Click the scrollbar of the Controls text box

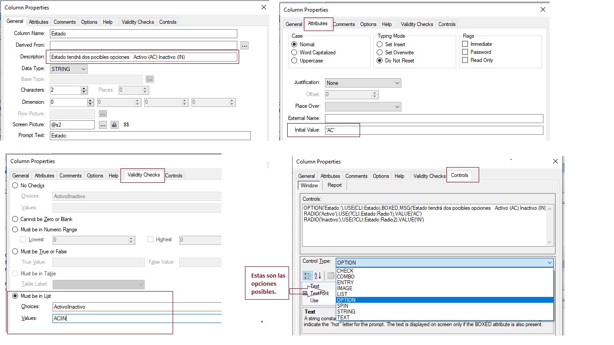pyautogui.click(x=549, y=225)
